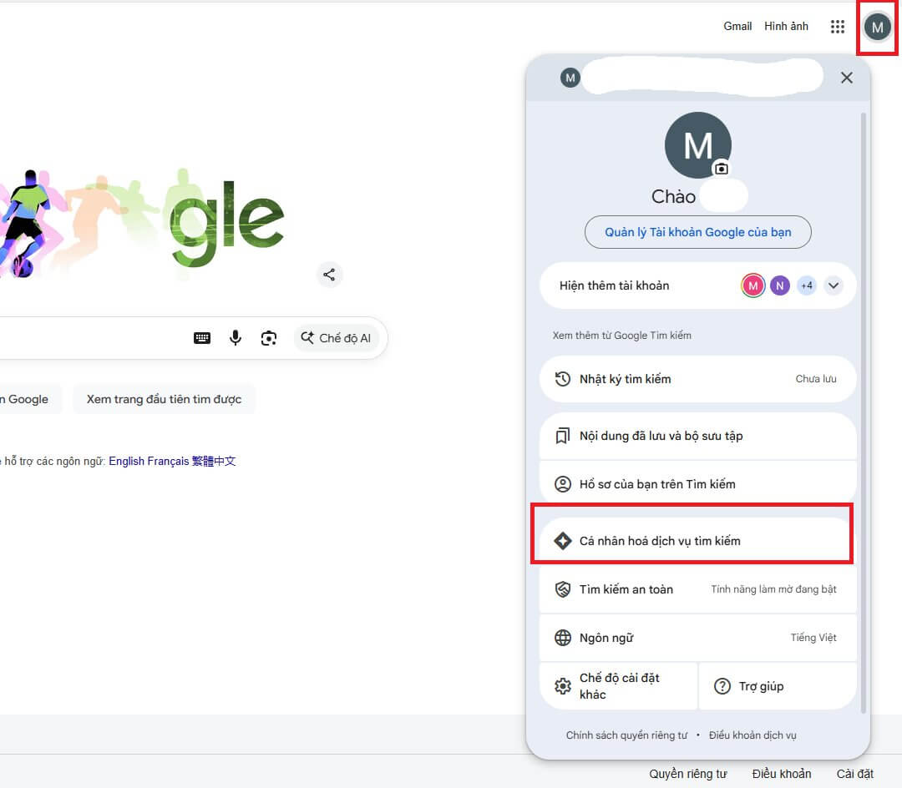Click Xem trang đầu tiên tìm được button
This screenshot has height=788, width=902.
tap(164, 399)
